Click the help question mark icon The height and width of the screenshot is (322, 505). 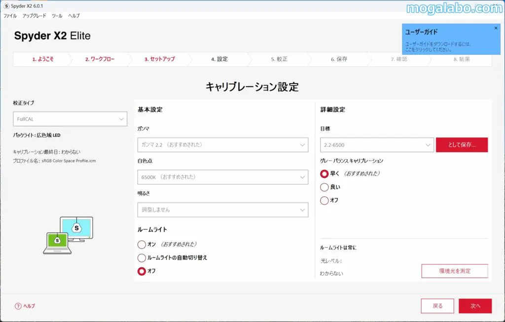pos(19,306)
